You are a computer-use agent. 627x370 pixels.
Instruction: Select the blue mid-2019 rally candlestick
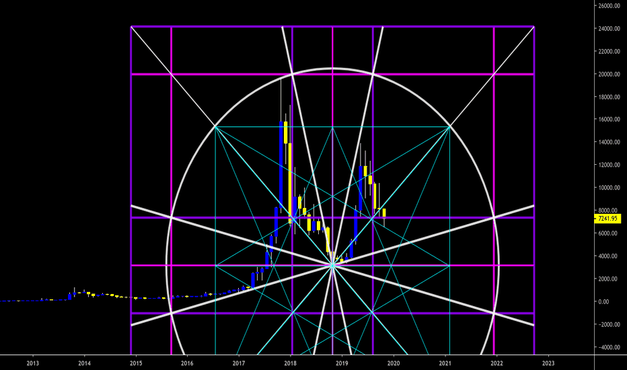361,188
